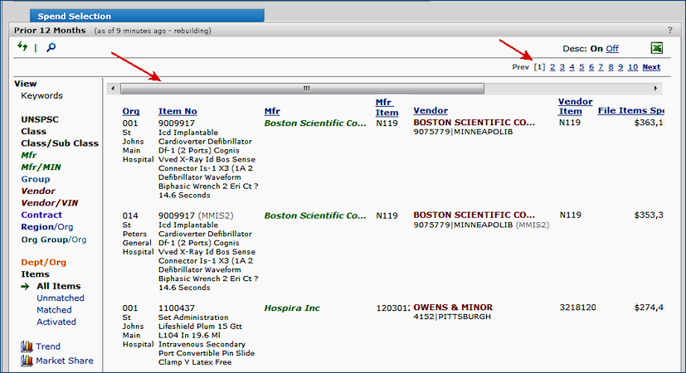Switch view to Contract

click(x=41, y=216)
